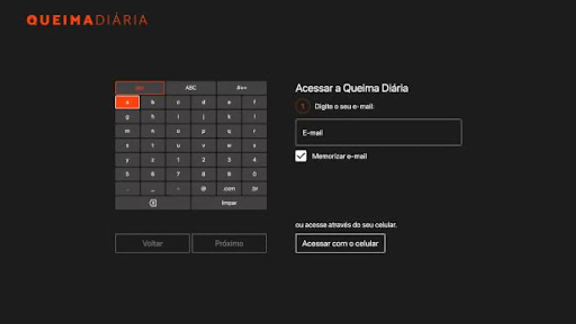Tap the letter y key
576x324 pixels.
pos(127,160)
